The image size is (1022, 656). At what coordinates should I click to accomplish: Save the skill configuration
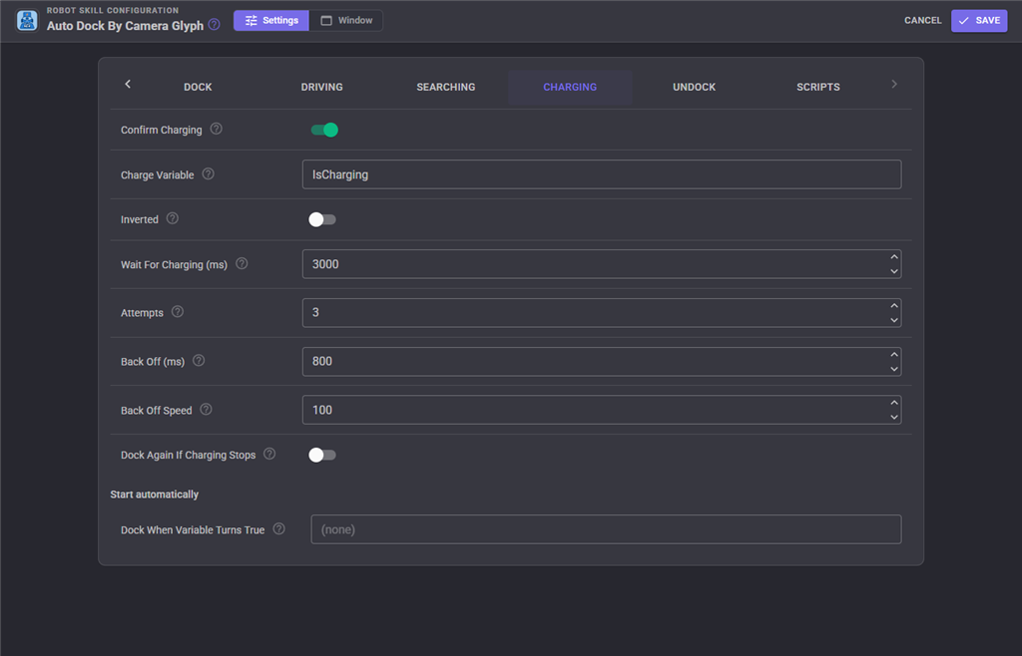coord(979,21)
